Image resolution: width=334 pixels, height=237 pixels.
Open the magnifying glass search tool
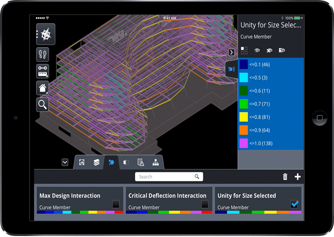tap(42, 104)
